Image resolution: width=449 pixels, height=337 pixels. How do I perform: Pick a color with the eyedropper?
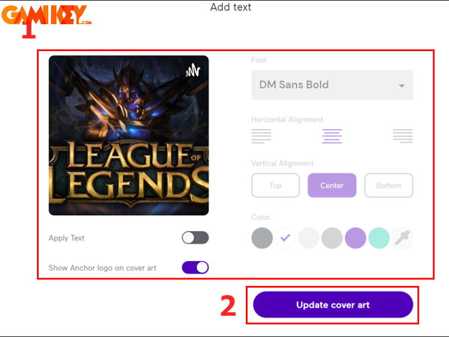tap(402, 238)
